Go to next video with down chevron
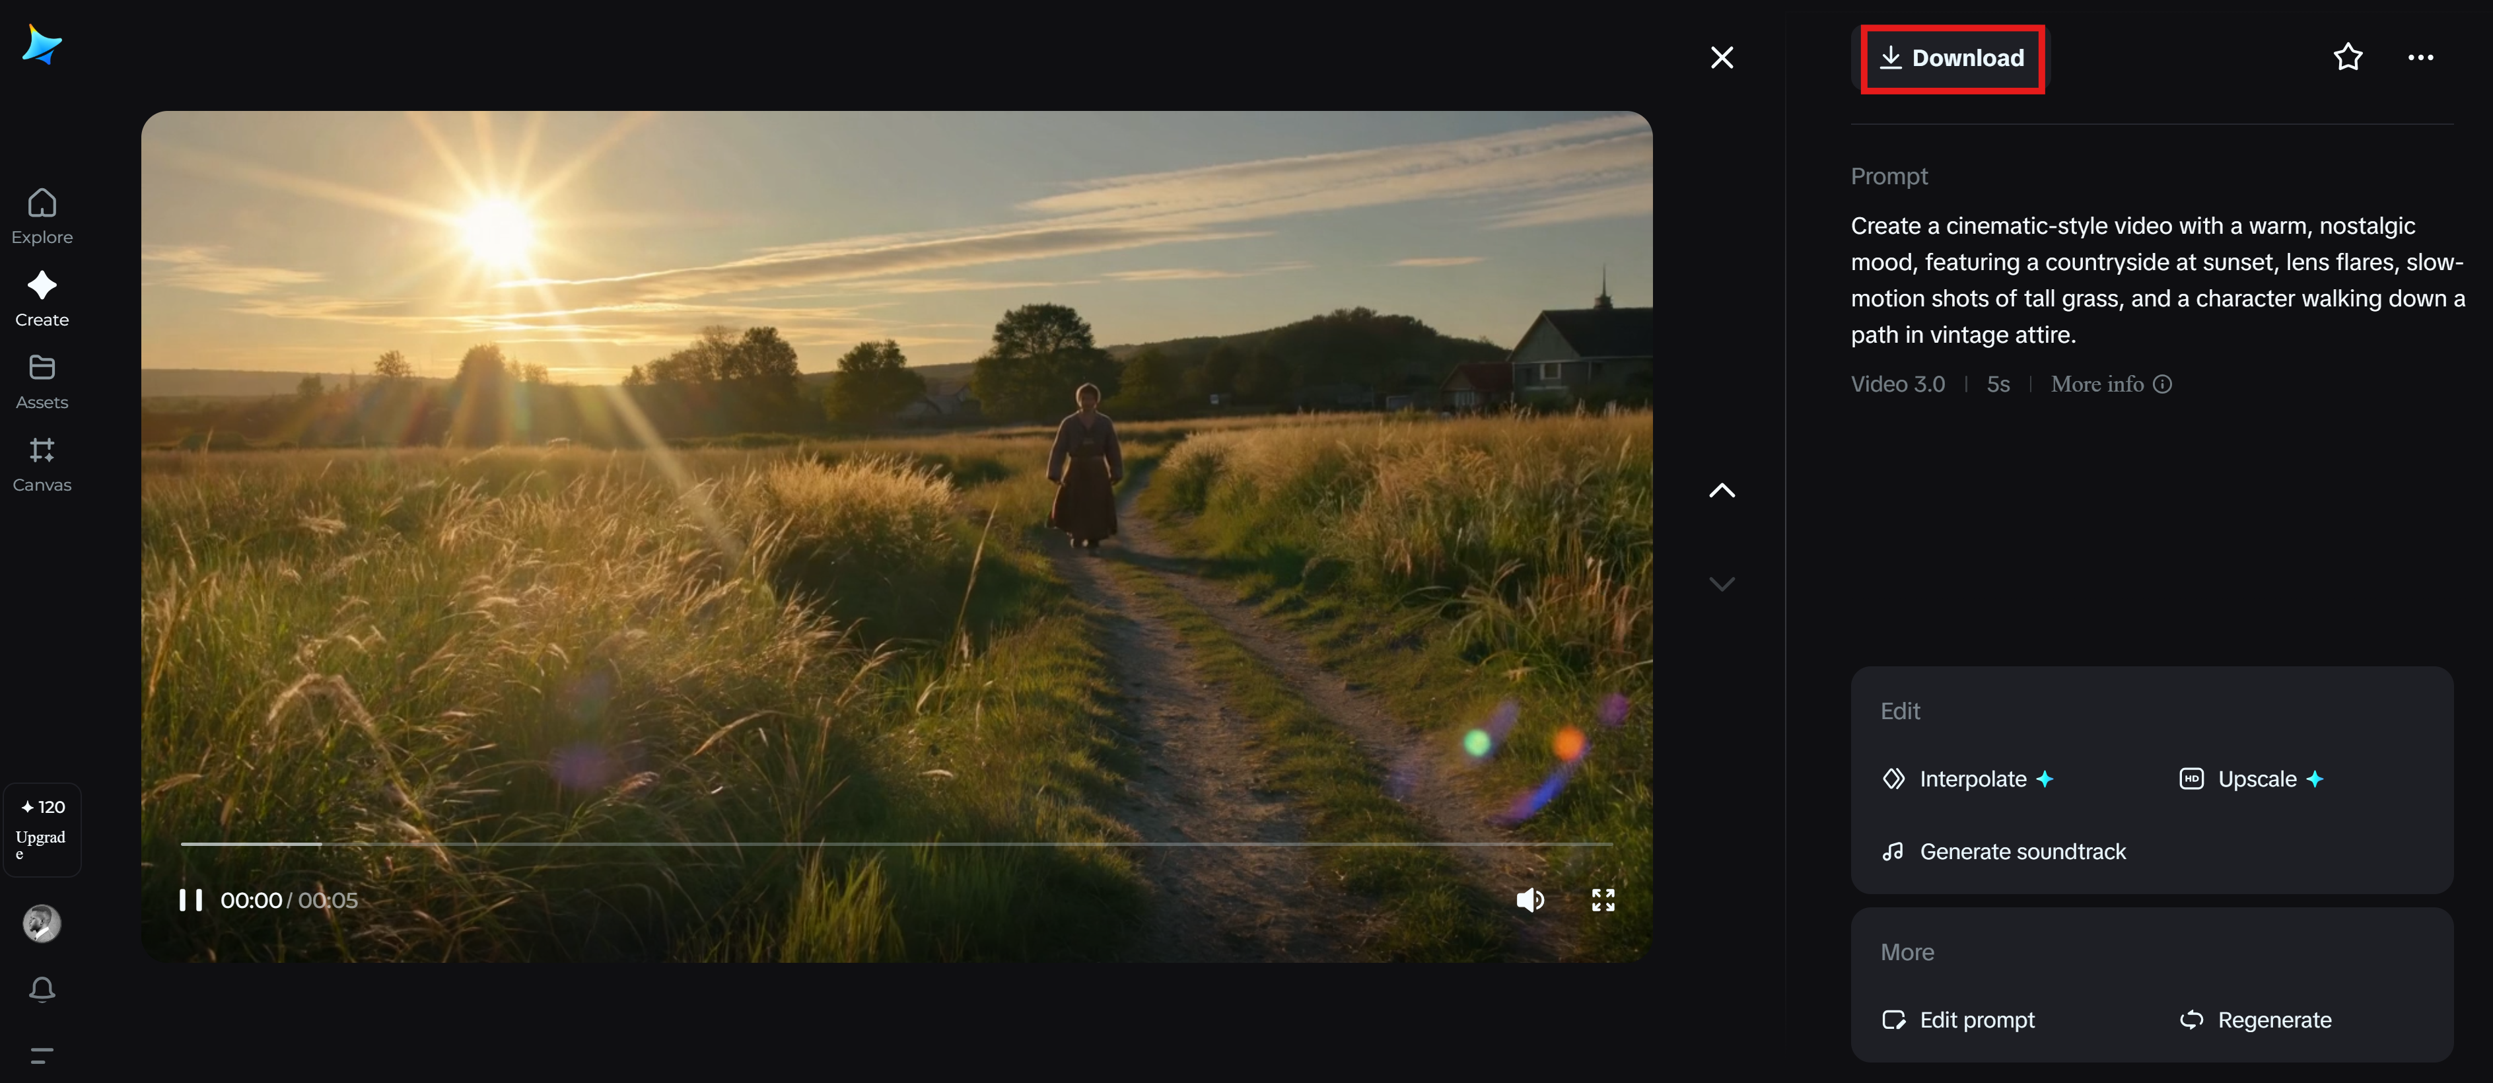Image resolution: width=2493 pixels, height=1083 pixels. tap(1722, 584)
